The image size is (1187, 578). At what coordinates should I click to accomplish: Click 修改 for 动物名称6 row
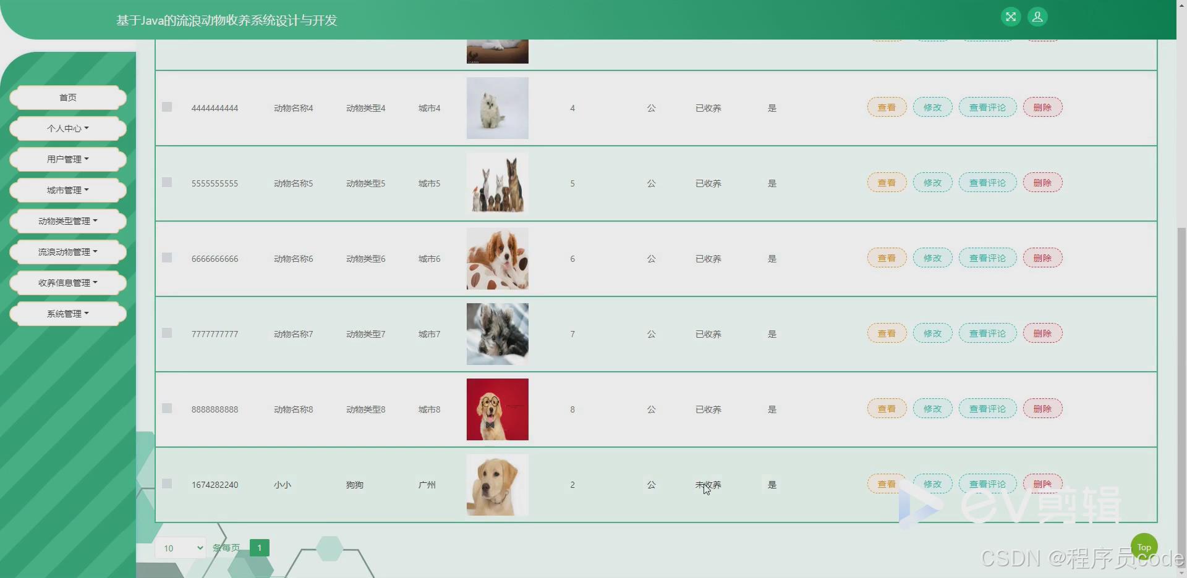(x=932, y=258)
